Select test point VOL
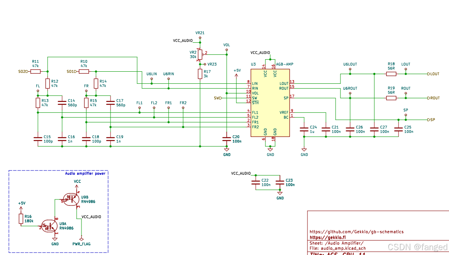The height and width of the screenshot is (255, 449). tap(226, 50)
